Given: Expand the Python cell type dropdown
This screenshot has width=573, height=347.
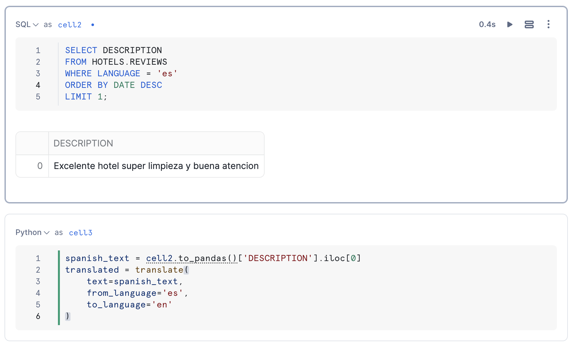Looking at the screenshot, I should coord(32,232).
